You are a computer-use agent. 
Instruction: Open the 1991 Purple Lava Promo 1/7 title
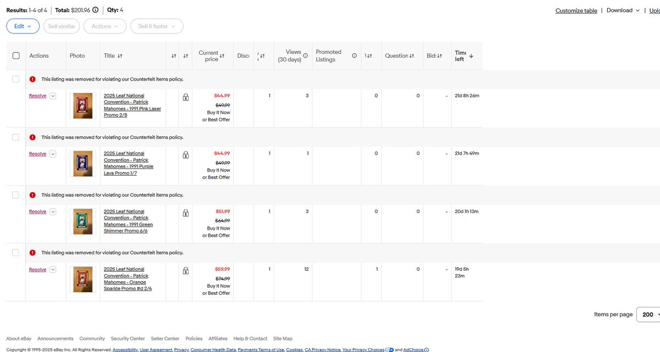(129, 163)
